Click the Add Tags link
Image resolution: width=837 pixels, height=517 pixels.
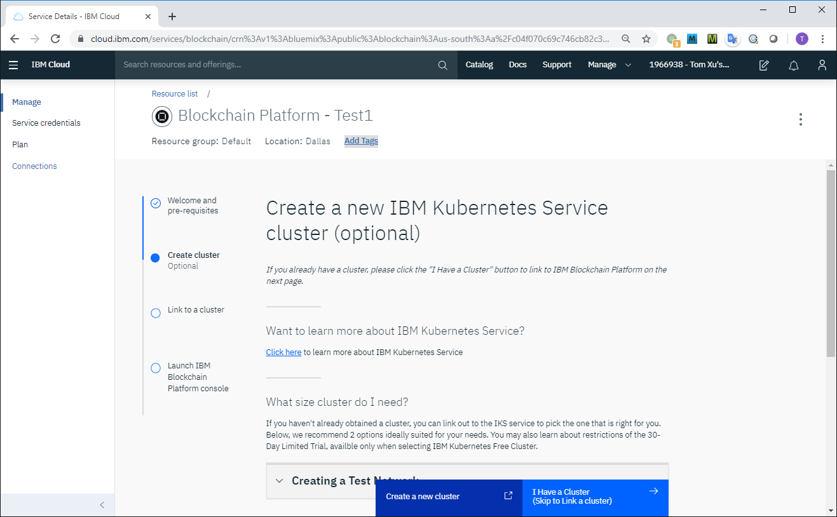(361, 141)
